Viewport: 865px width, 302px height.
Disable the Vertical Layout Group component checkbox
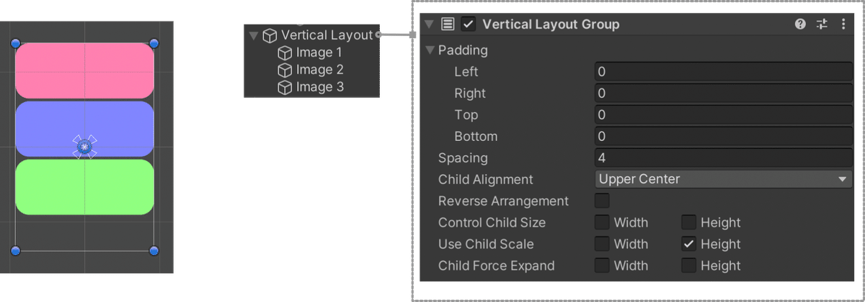click(469, 24)
